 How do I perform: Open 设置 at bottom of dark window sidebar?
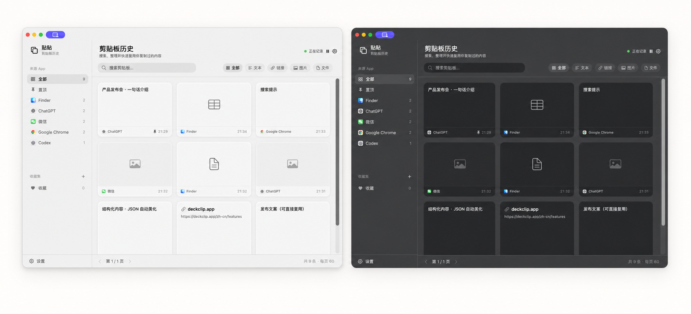(366, 262)
